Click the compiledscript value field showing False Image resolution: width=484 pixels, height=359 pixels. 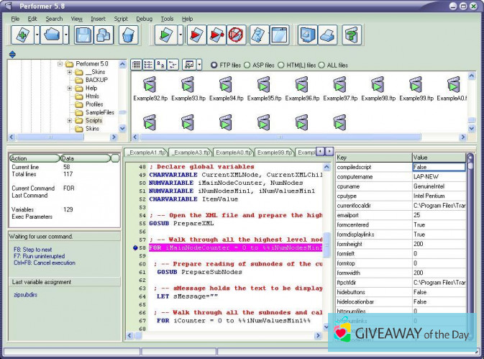coord(439,167)
